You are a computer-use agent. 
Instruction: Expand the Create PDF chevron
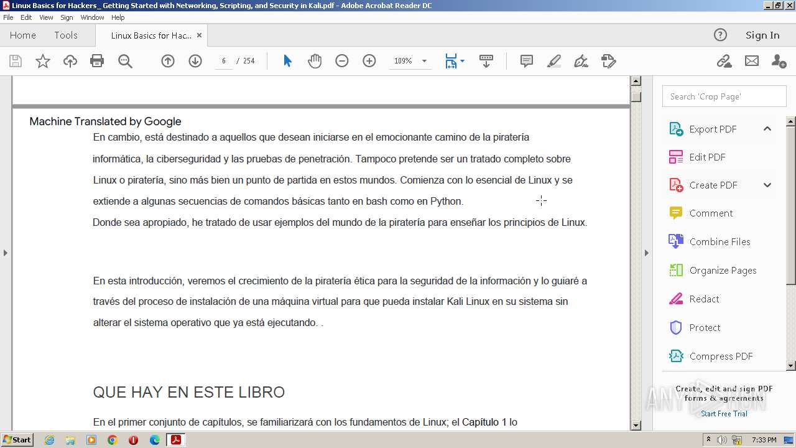(x=767, y=185)
